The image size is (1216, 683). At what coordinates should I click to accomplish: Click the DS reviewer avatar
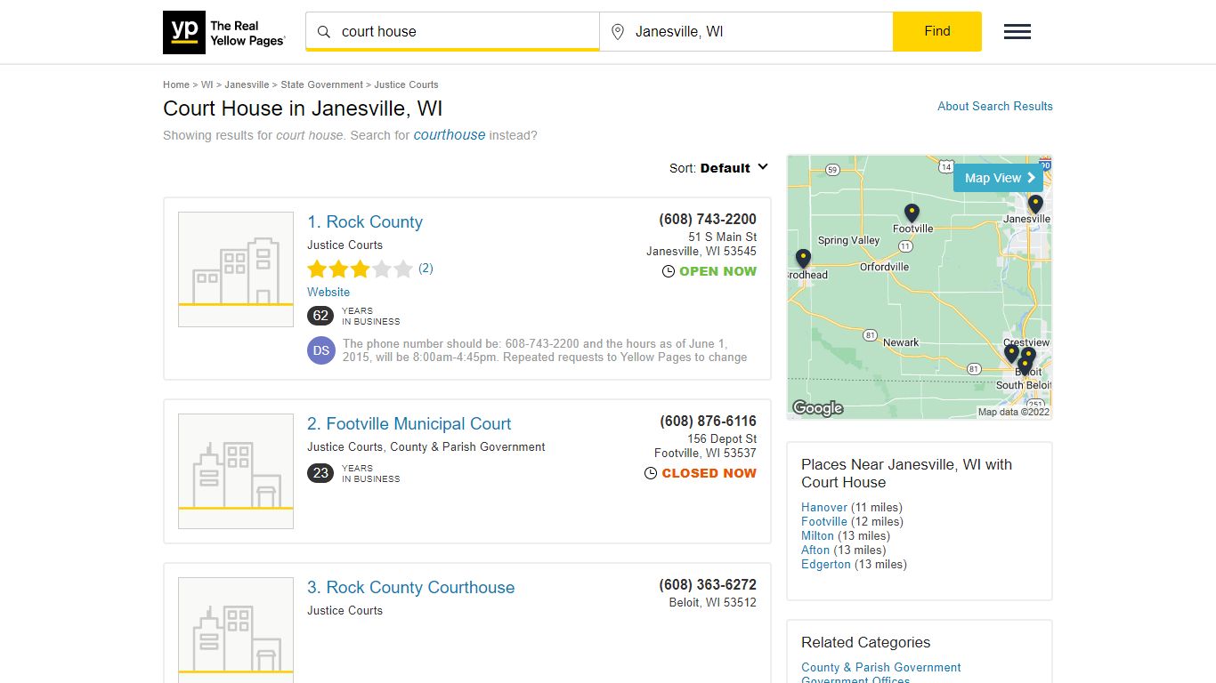pos(321,350)
